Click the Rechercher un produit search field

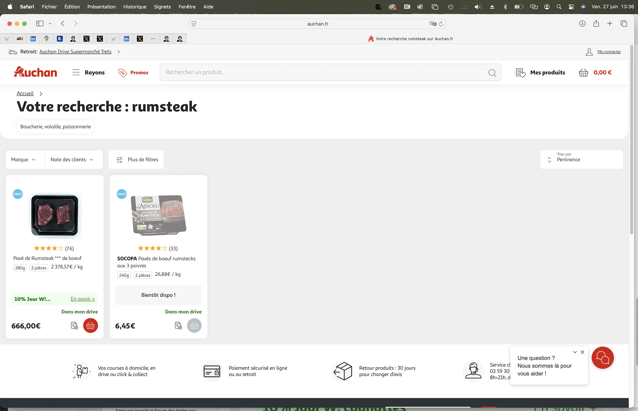(x=330, y=72)
